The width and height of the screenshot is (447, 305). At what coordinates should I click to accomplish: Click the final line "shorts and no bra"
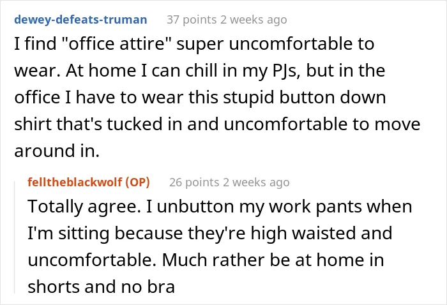101,286
